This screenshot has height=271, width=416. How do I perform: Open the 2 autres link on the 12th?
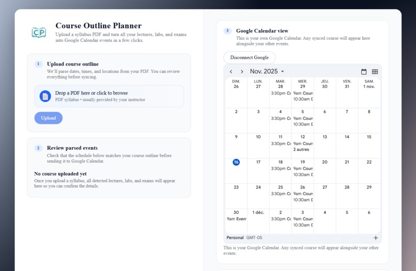point(301,149)
